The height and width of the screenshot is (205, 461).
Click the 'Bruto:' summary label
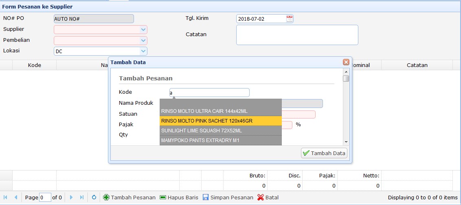point(257,176)
